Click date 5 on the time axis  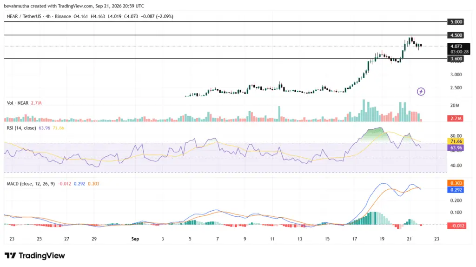click(x=190, y=239)
